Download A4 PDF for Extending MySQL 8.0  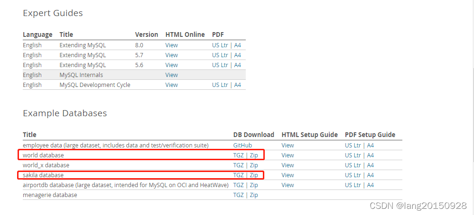click(238, 45)
